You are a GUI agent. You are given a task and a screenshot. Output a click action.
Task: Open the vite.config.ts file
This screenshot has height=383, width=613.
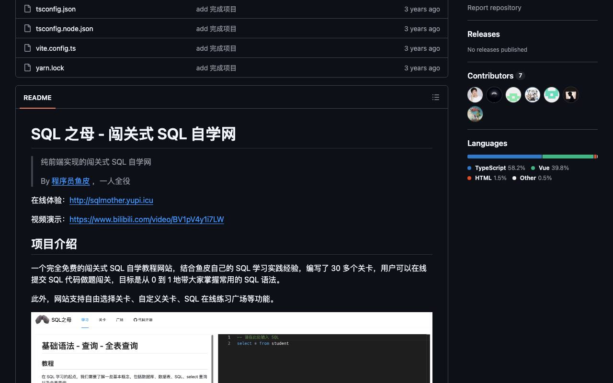click(x=56, y=48)
